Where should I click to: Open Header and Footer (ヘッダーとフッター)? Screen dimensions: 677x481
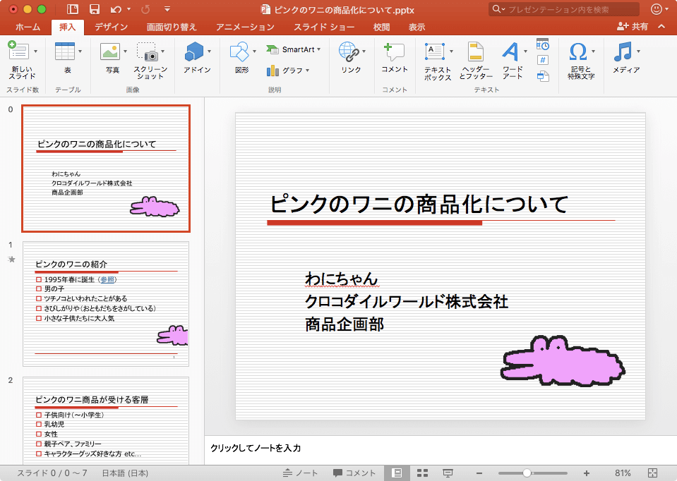pos(476,52)
